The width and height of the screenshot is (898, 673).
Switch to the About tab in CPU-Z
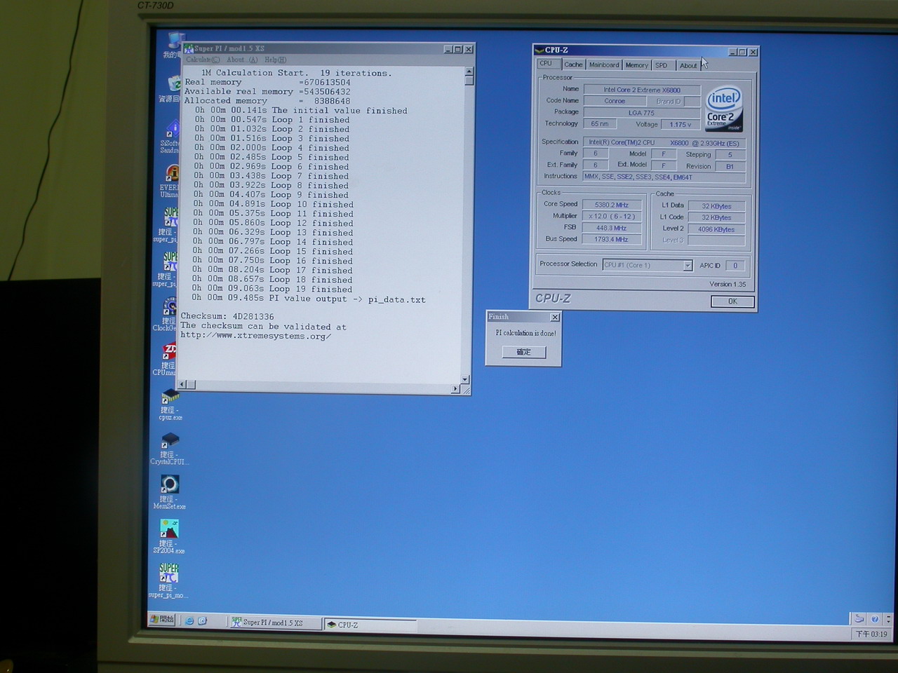pos(688,65)
